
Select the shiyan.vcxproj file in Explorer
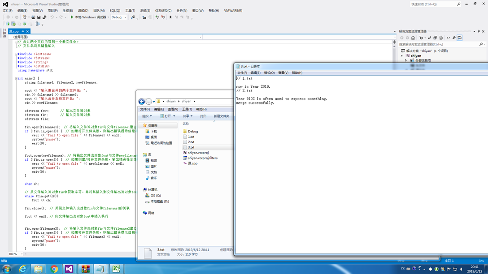coord(198,153)
